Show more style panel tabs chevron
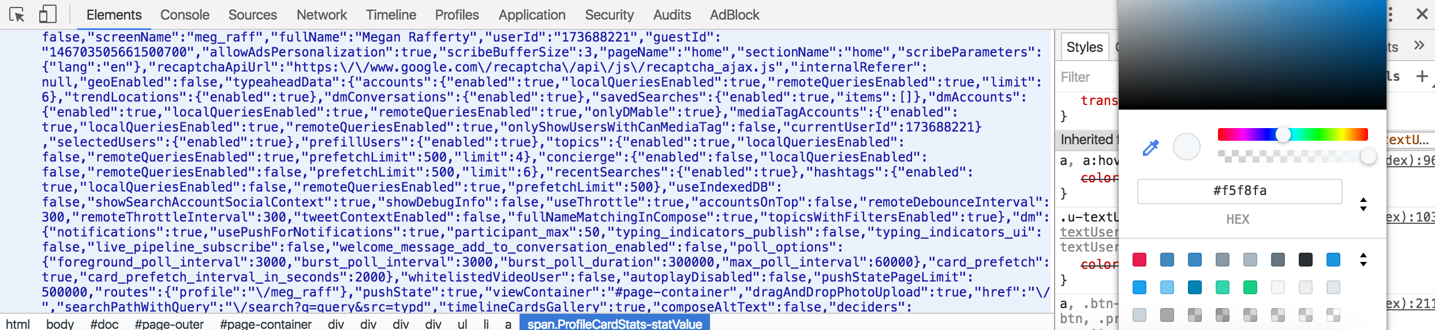The width and height of the screenshot is (1435, 330). [1419, 46]
